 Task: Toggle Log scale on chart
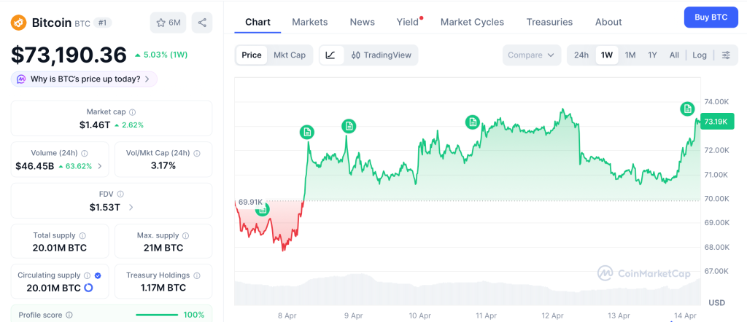click(x=699, y=55)
